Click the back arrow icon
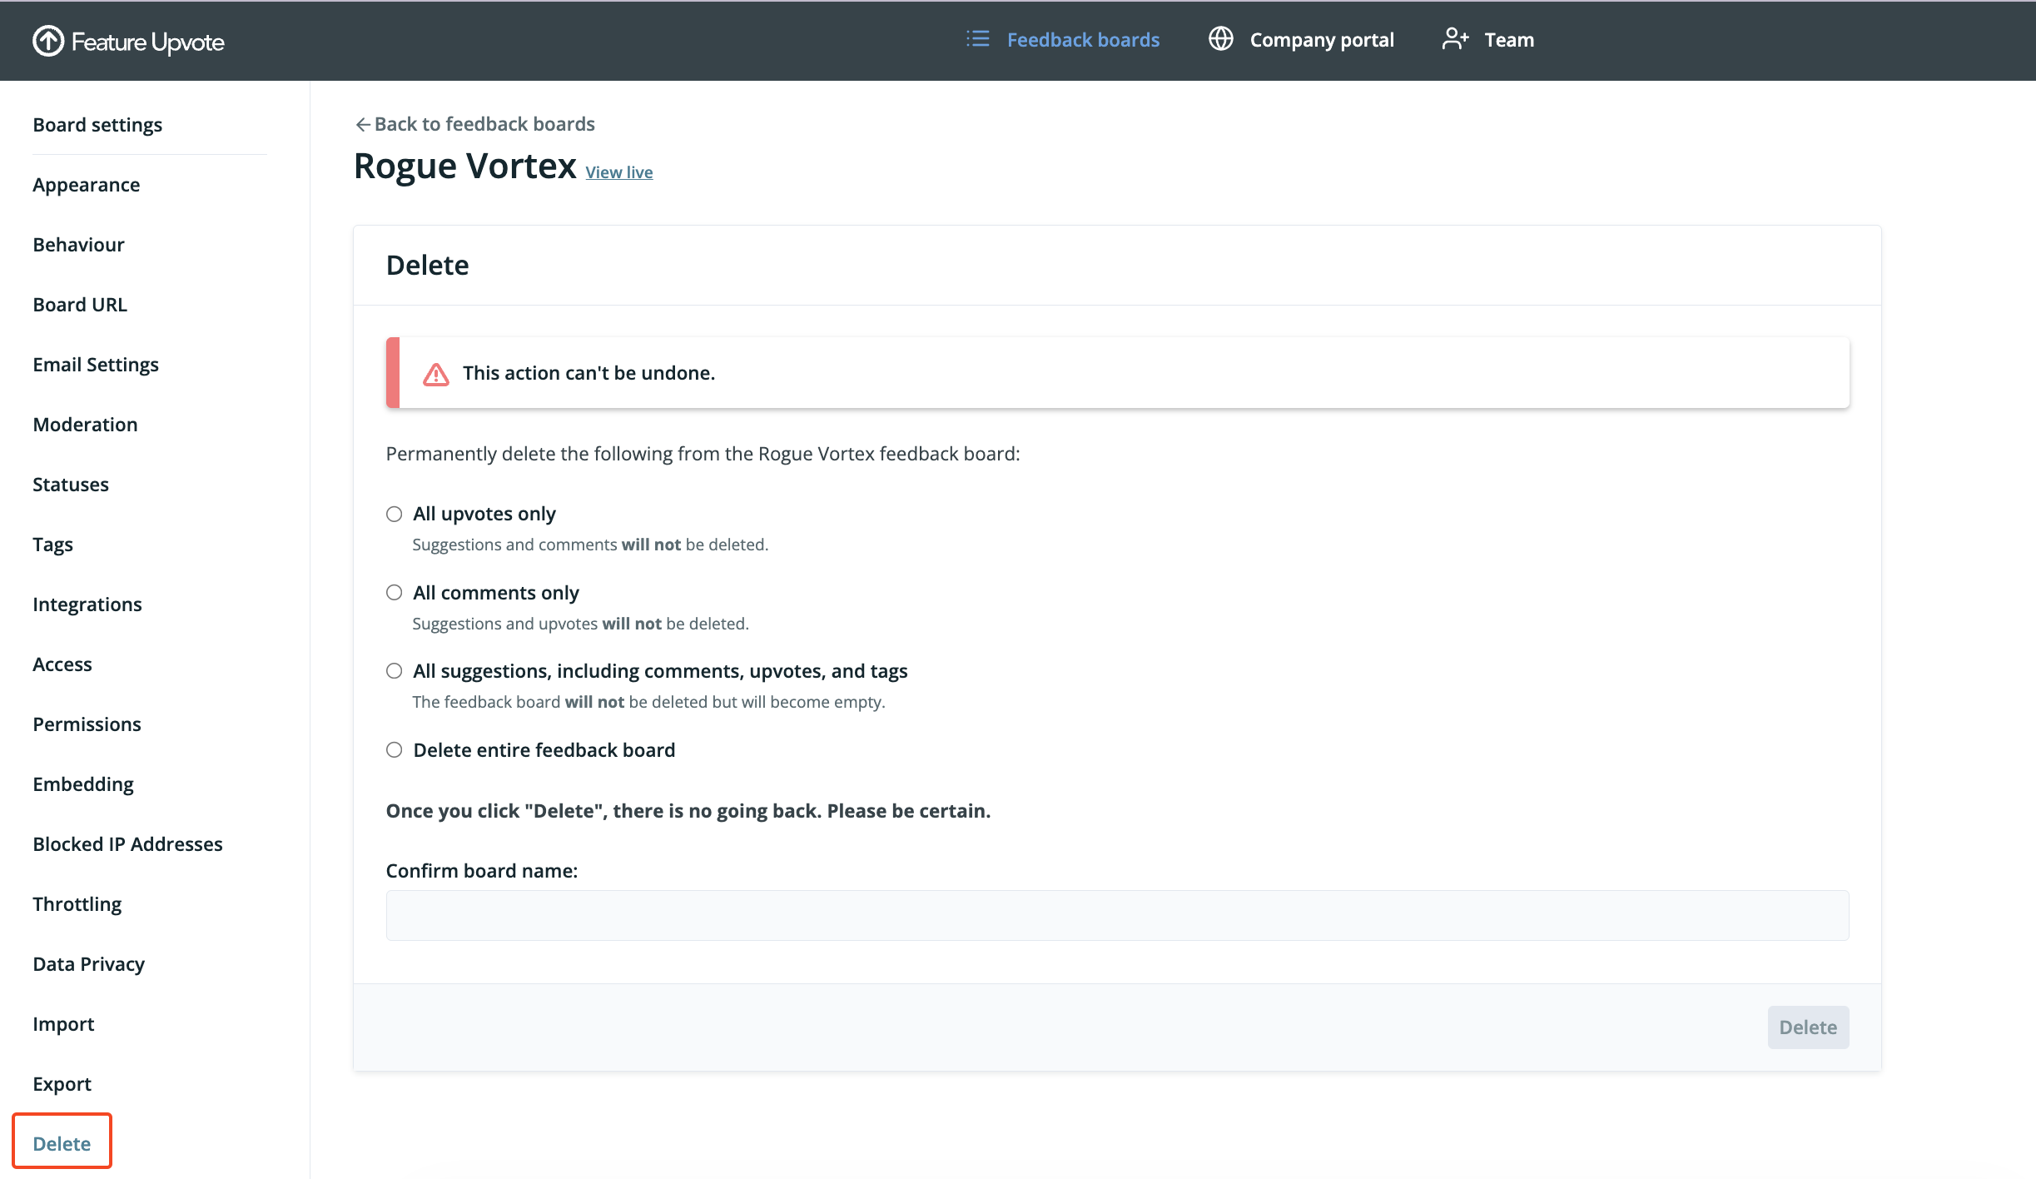The height and width of the screenshot is (1179, 2036). point(362,124)
